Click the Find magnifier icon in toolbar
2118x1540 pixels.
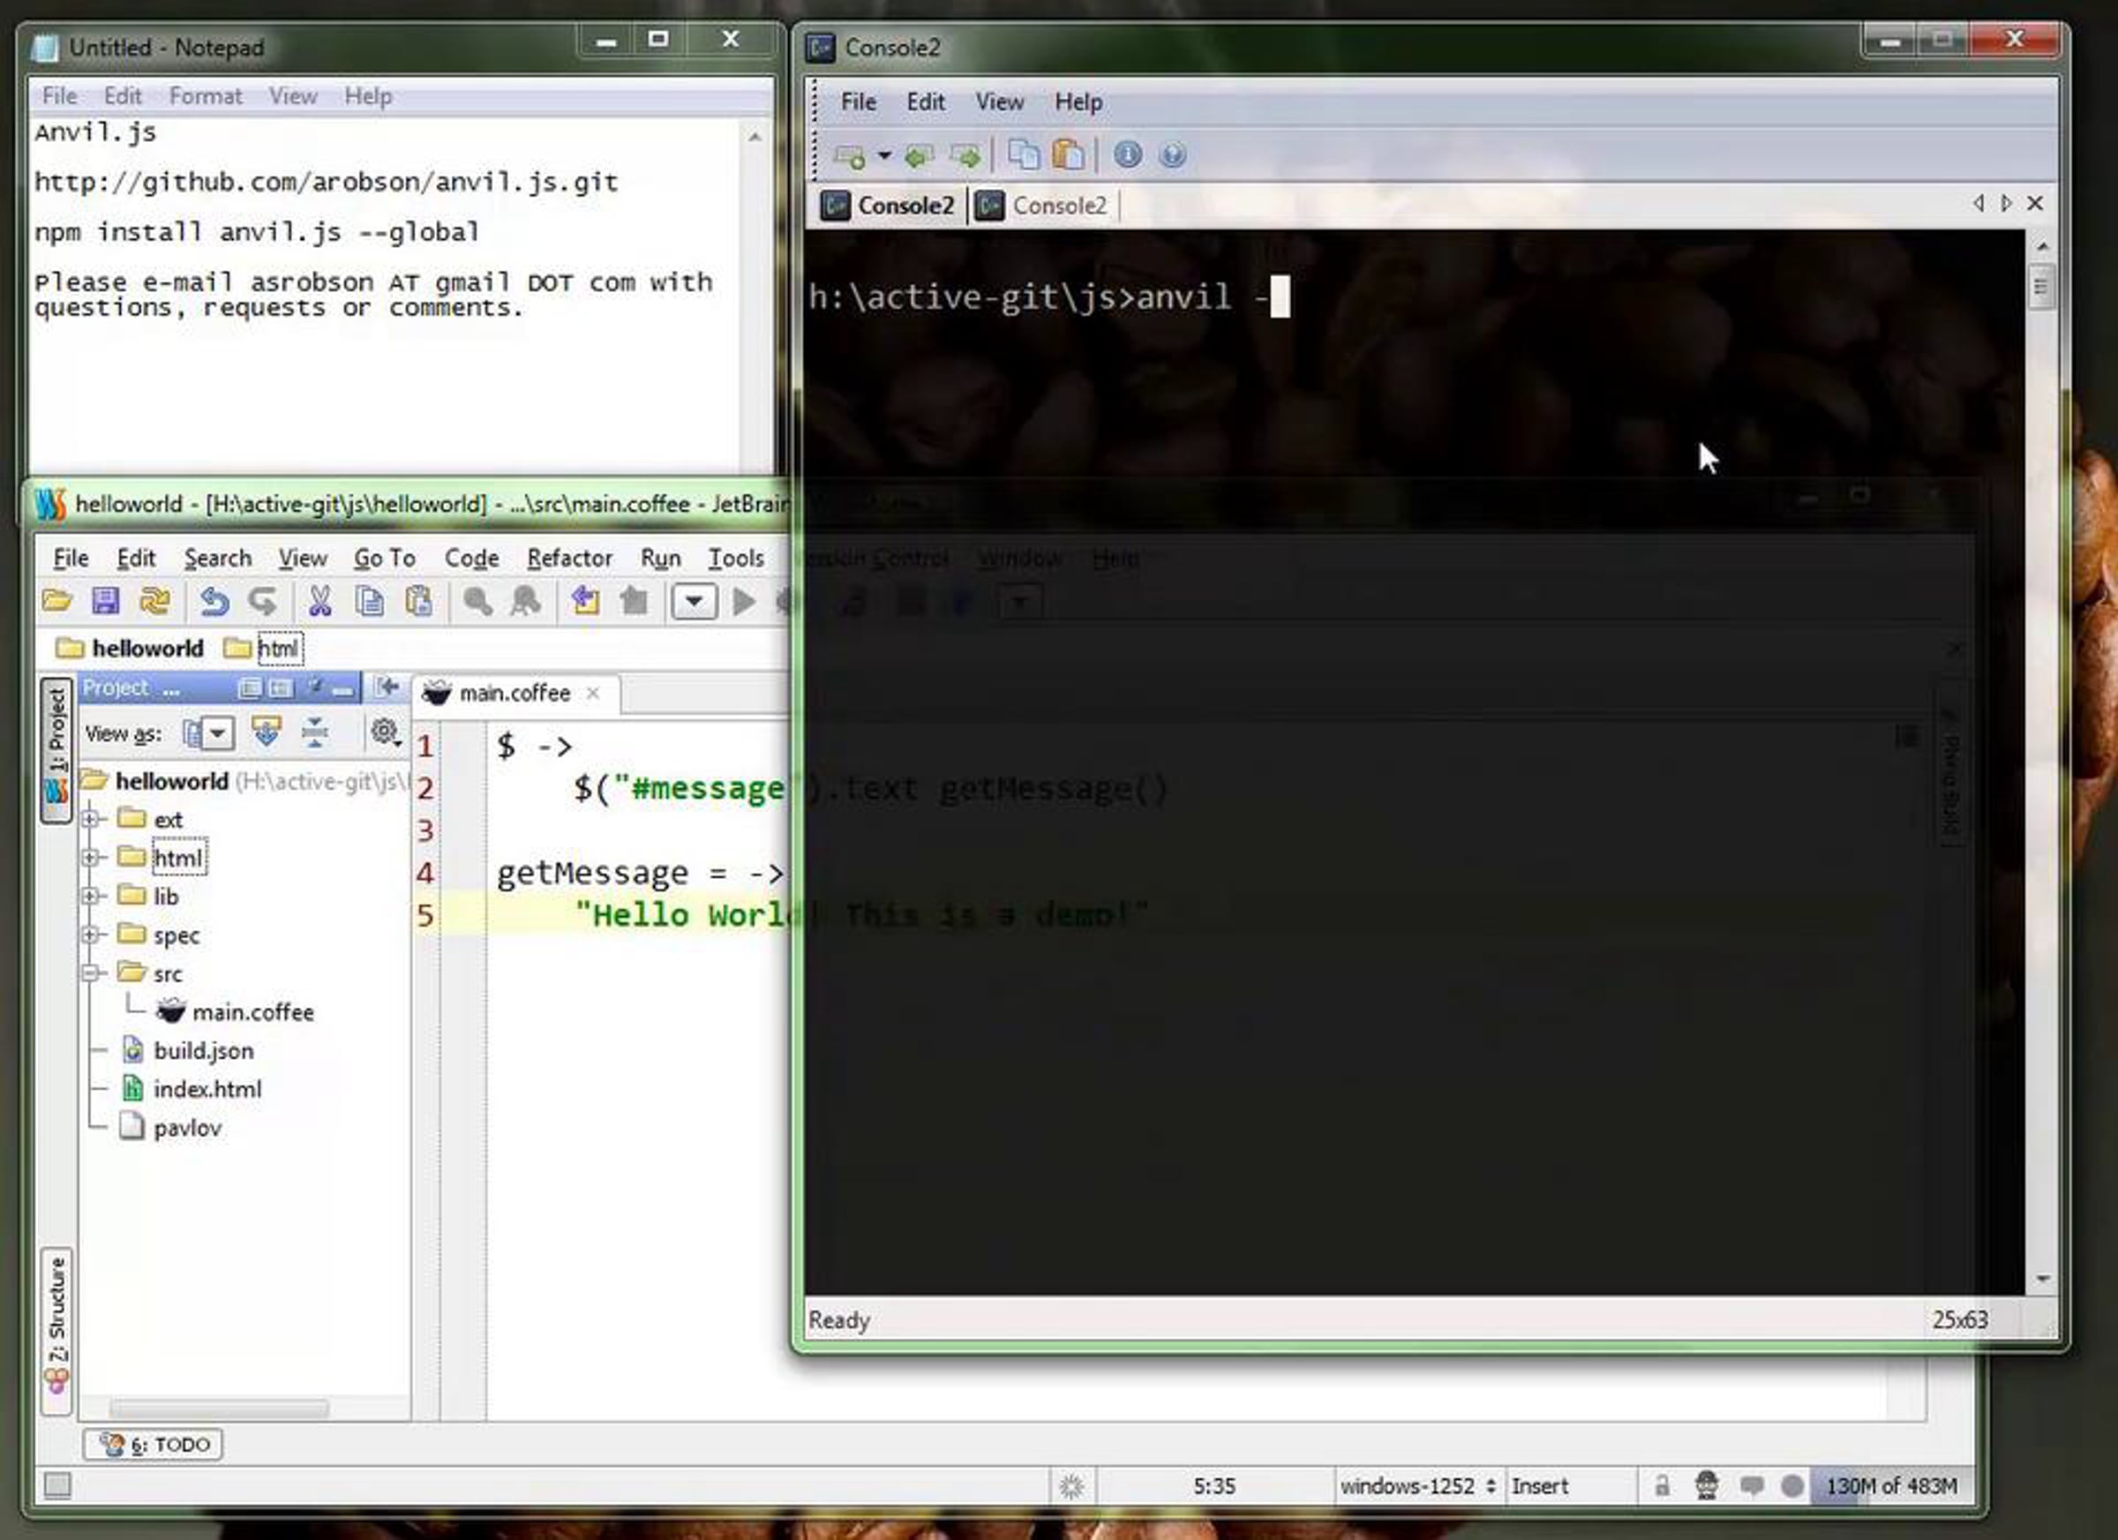(x=477, y=601)
